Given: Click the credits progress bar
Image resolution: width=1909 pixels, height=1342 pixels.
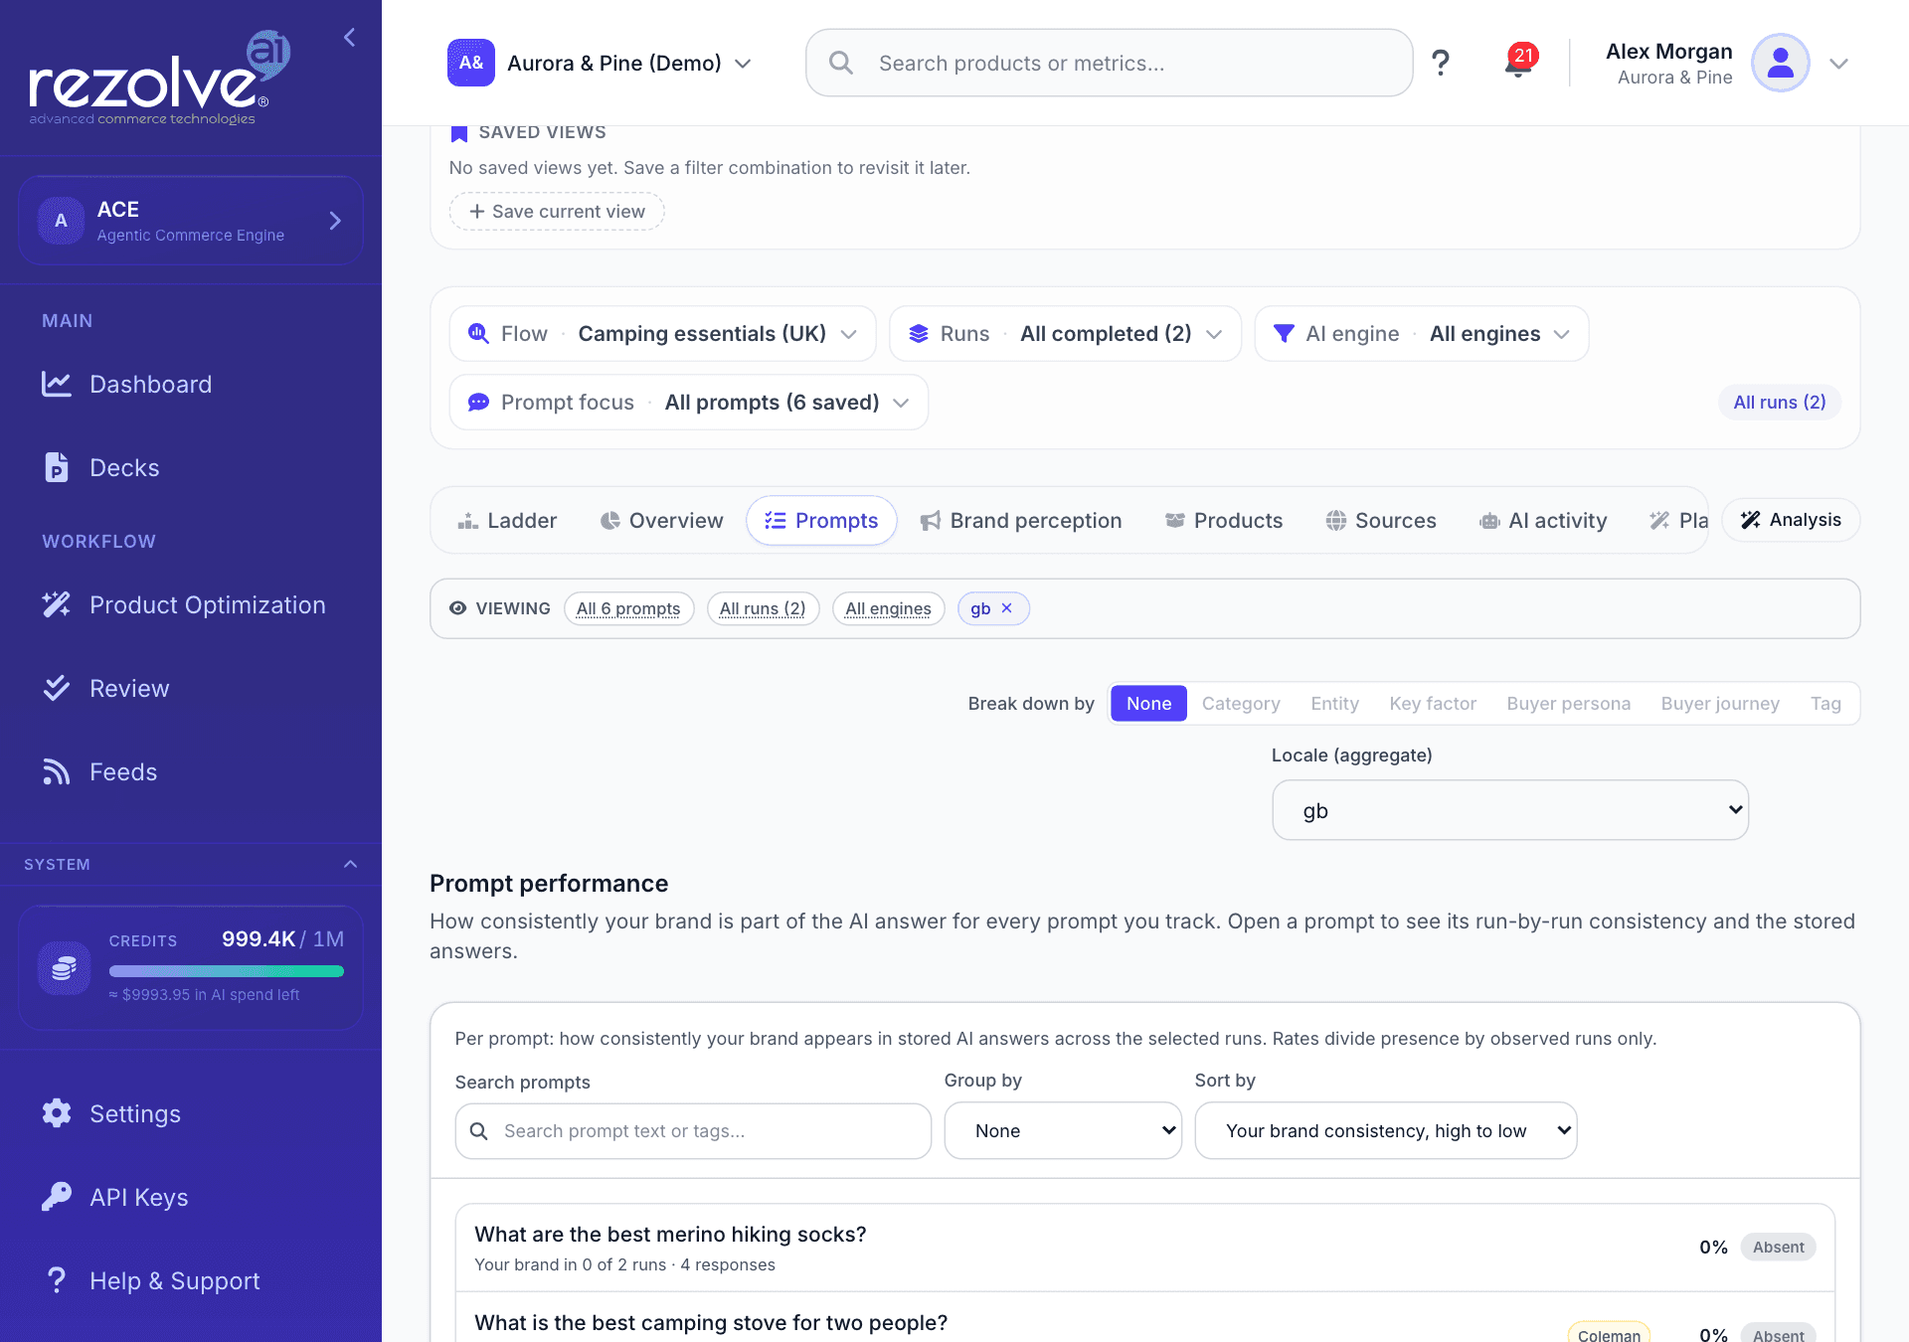Looking at the screenshot, I should [227, 971].
